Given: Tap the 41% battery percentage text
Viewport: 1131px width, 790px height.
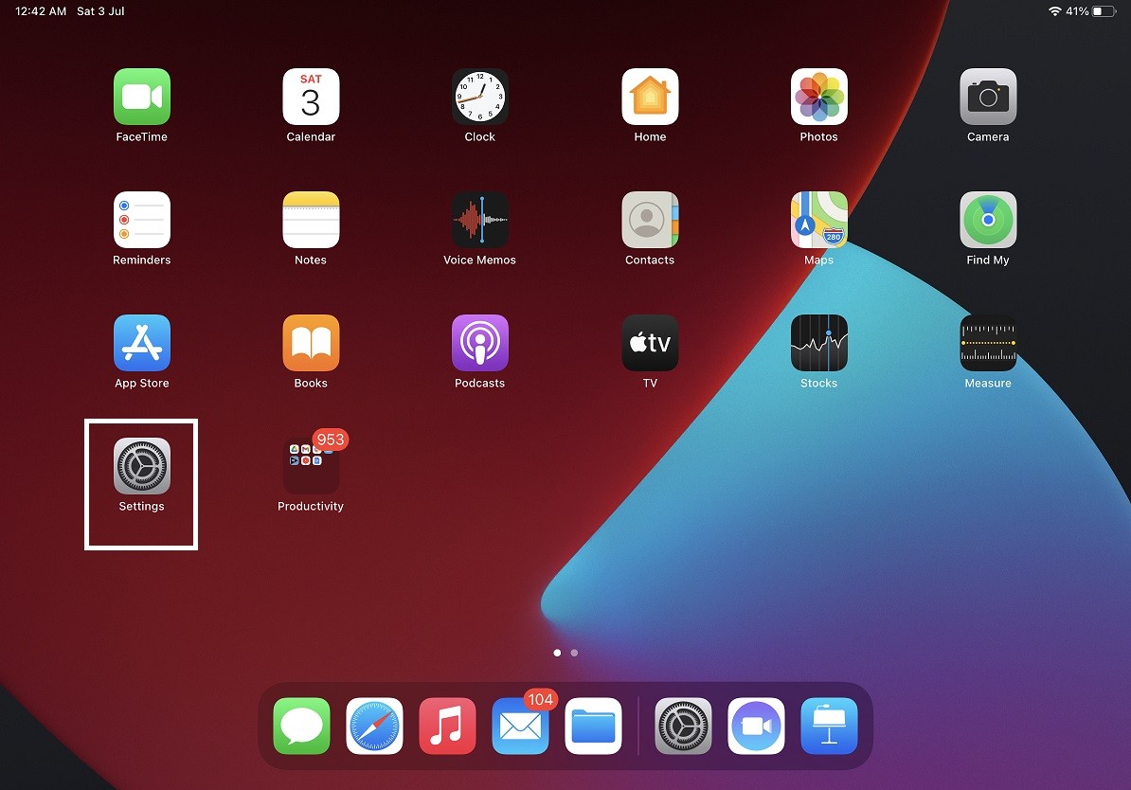Looking at the screenshot, I should (1077, 11).
